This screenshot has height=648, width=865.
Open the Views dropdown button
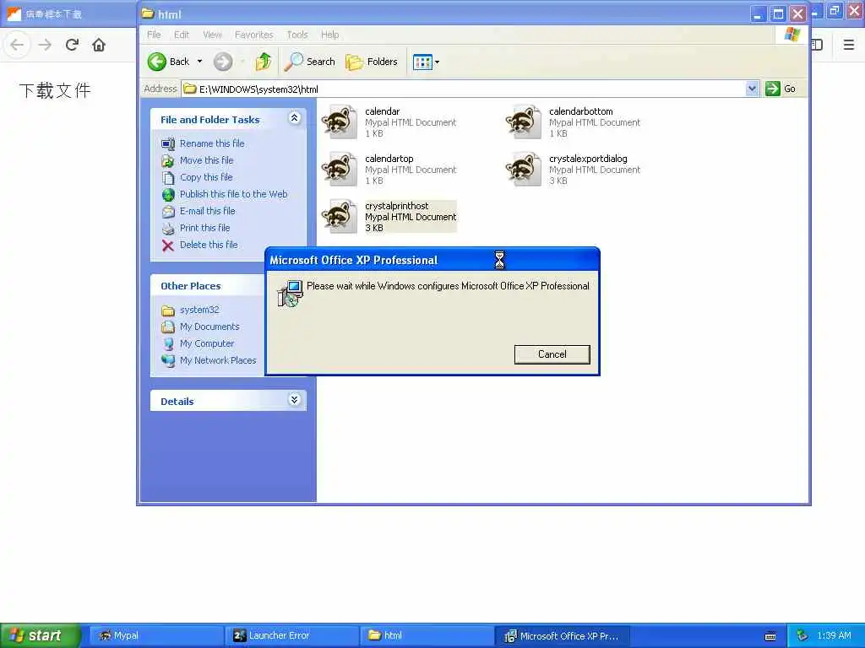click(x=426, y=62)
